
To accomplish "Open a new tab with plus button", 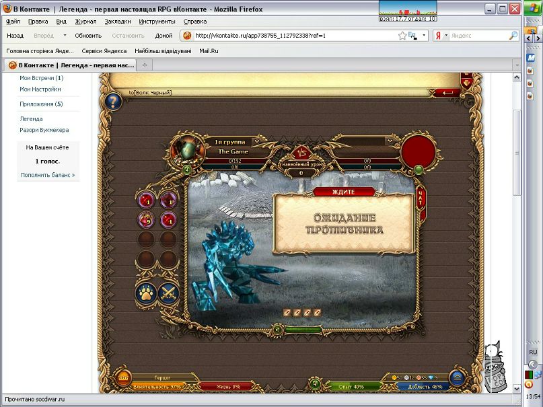I will point(145,65).
